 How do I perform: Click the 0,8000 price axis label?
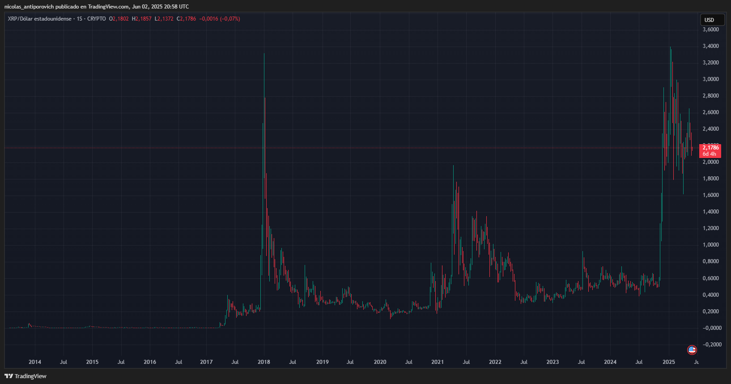[x=711, y=261]
